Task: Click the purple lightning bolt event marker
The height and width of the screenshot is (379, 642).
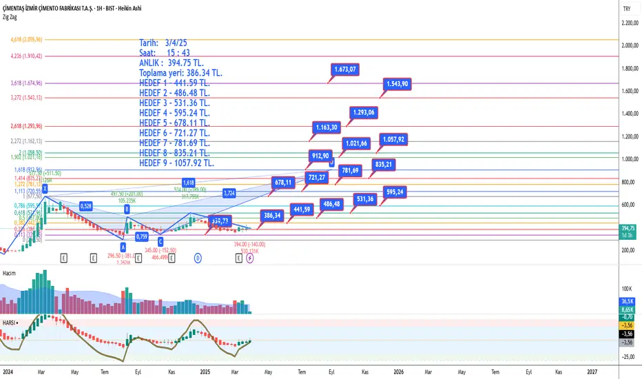Action: pos(250,258)
